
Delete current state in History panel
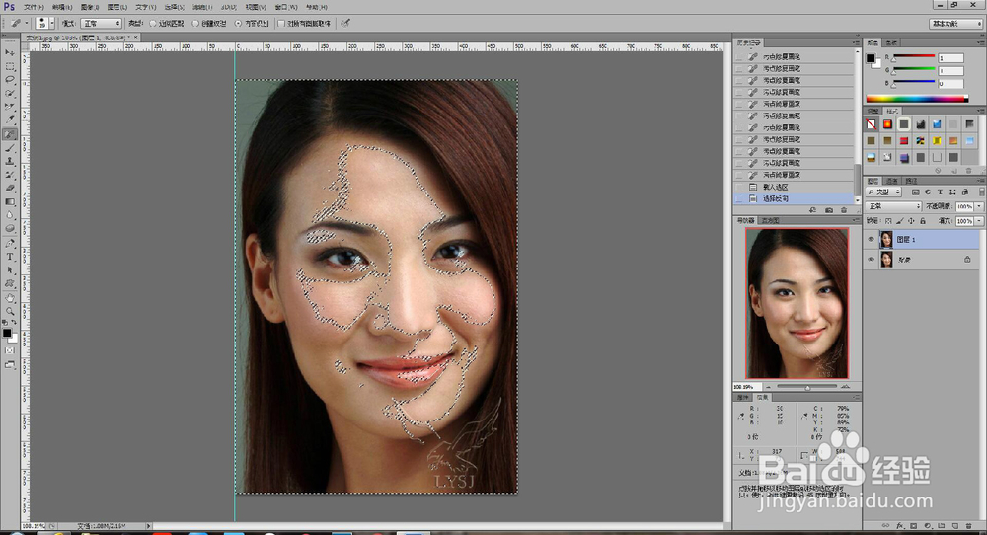coord(844,210)
